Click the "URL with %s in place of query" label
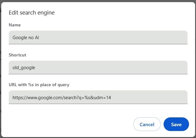This screenshot has width=196, height=138. tap(39, 85)
